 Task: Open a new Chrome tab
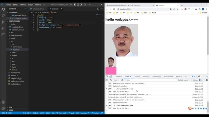coord(182,6)
